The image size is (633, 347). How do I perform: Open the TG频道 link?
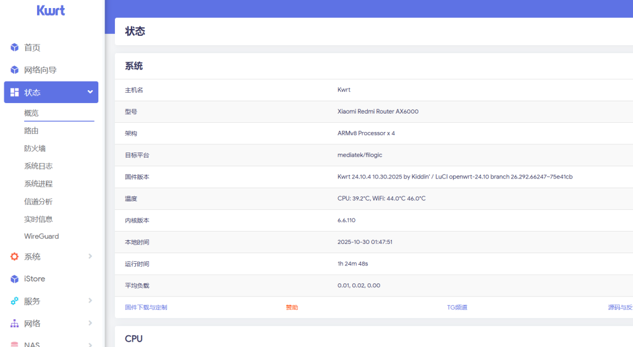point(457,307)
